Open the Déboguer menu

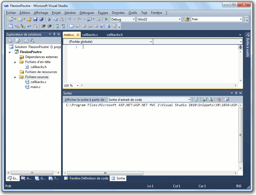tap(87, 13)
